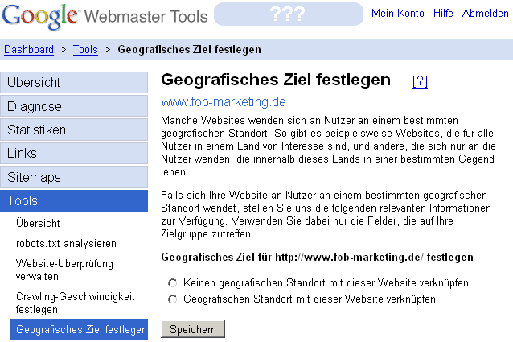The height and width of the screenshot is (342, 513).
Task: Click the Speichern button
Action: click(193, 329)
